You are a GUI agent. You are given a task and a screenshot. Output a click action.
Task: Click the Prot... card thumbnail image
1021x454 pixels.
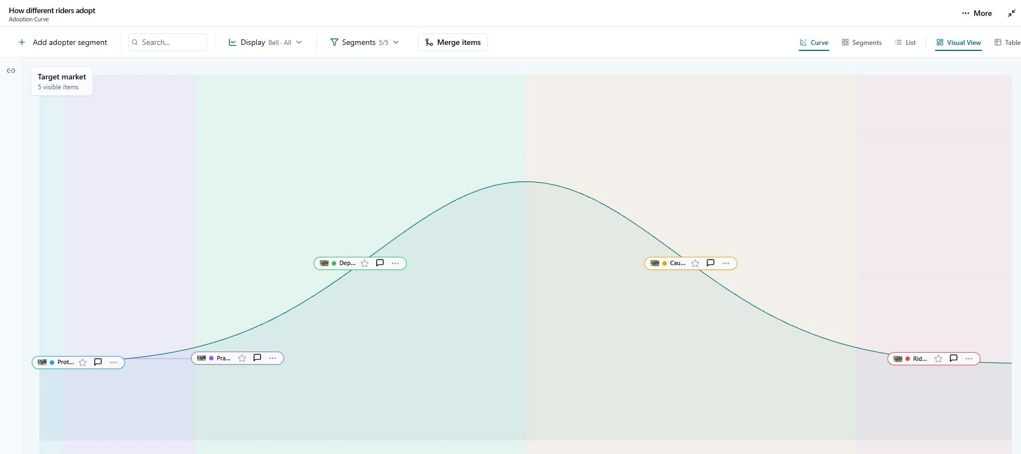click(x=42, y=363)
